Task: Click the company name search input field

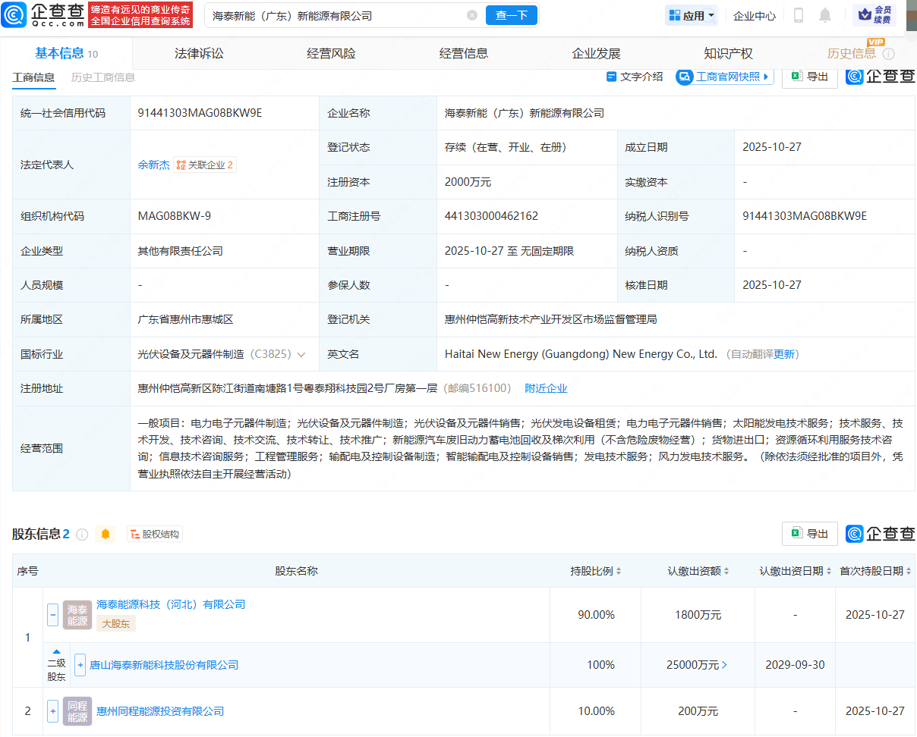Action: pyautogui.click(x=326, y=15)
